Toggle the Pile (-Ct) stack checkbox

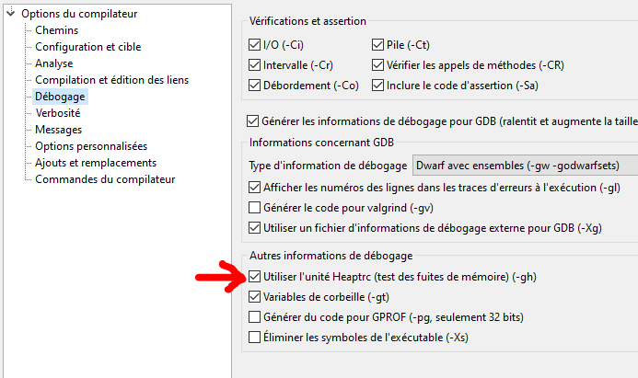[378, 44]
